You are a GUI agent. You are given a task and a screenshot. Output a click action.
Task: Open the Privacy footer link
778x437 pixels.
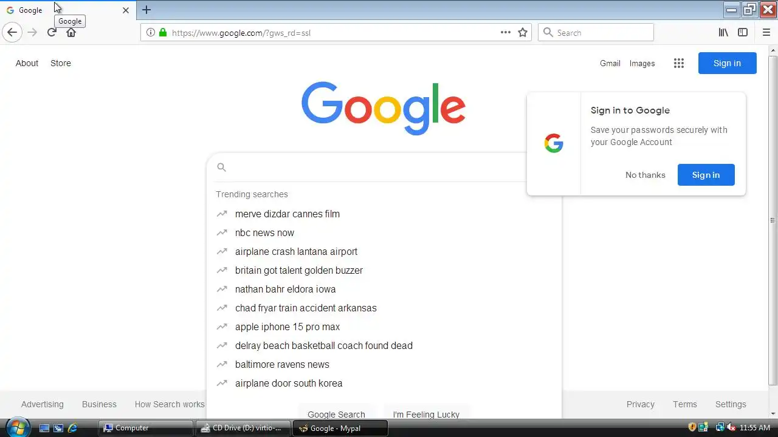[x=641, y=404]
